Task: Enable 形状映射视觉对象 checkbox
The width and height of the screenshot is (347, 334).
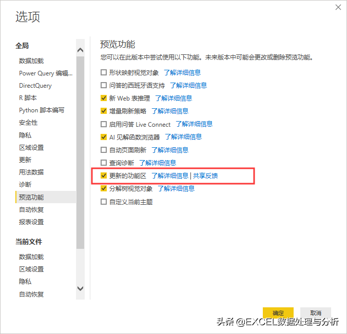Action: click(104, 72)
